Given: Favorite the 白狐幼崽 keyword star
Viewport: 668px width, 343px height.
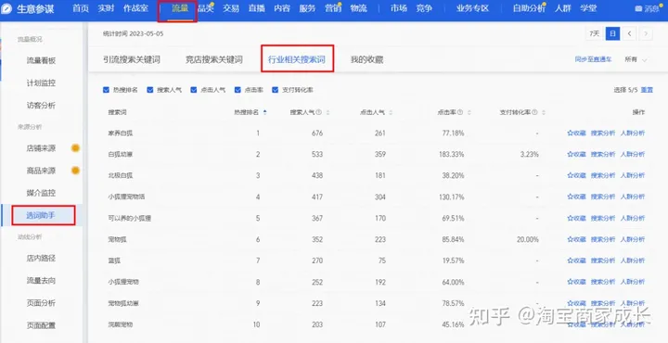Looking at the screenshot, I should tap(570, 154).
